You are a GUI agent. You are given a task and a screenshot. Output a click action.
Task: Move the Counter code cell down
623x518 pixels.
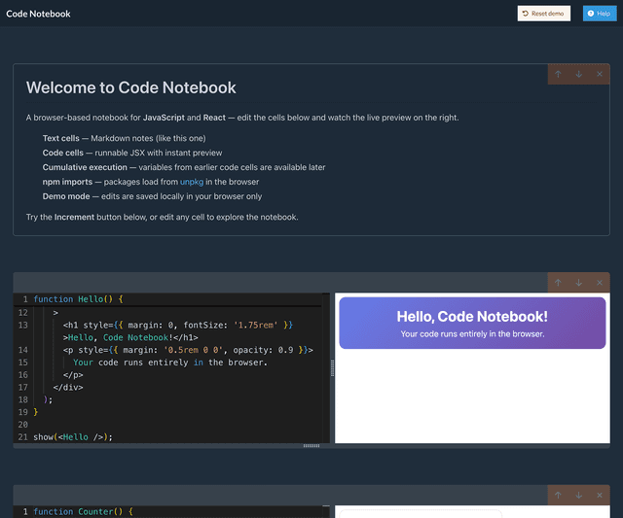point(578,496)
